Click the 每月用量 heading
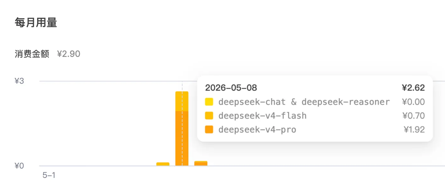The width and height of the screenshot is (445, 192). tap(36, 22)
